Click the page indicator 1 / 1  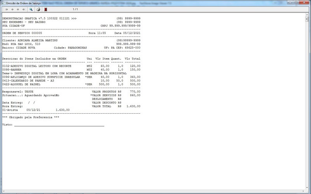tap(75, 9)
